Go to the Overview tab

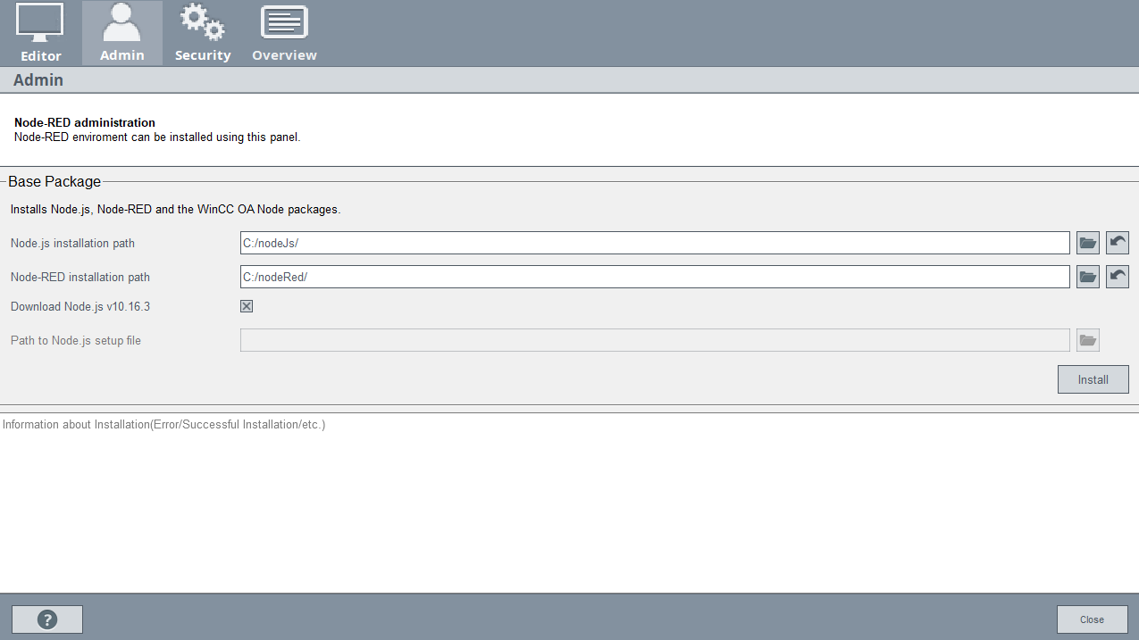tap(284, 33)
